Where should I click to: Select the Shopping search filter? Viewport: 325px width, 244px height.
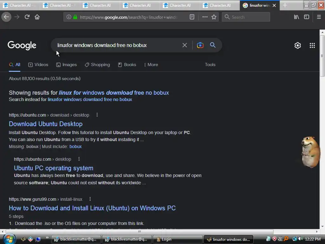(x=97, y=65)
